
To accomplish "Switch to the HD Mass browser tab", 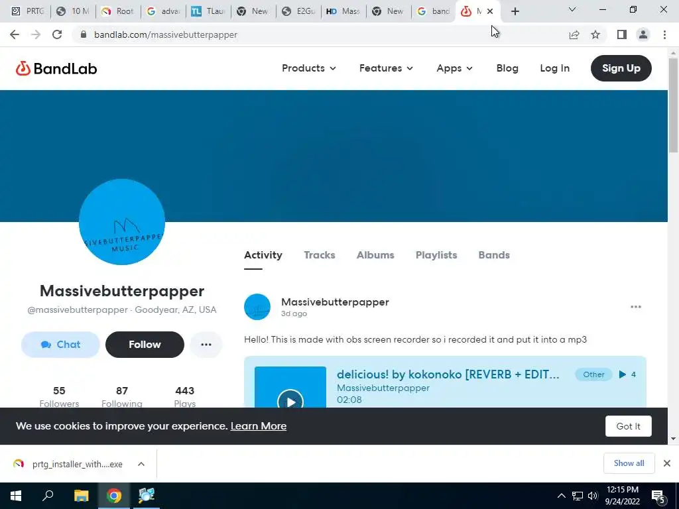I will (343, 11).
